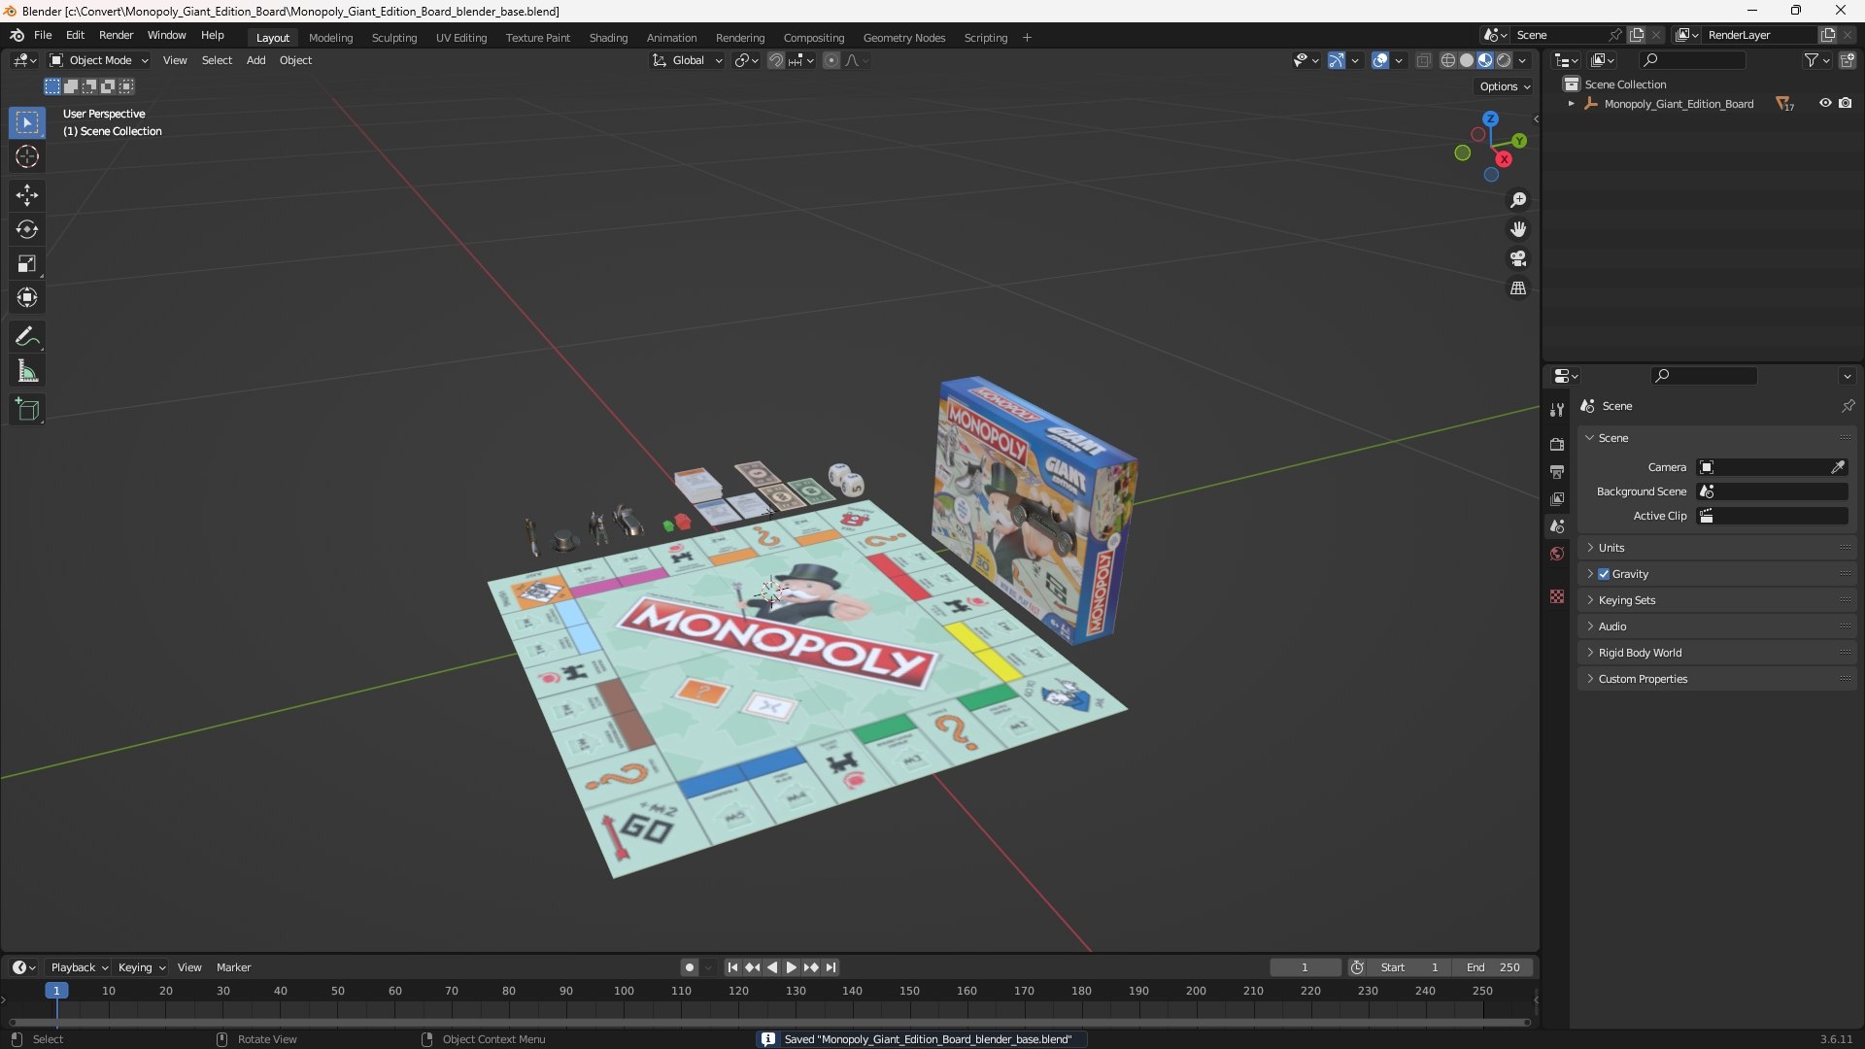
Task: Activate the 3D Cursor tool
Action: 27,157
